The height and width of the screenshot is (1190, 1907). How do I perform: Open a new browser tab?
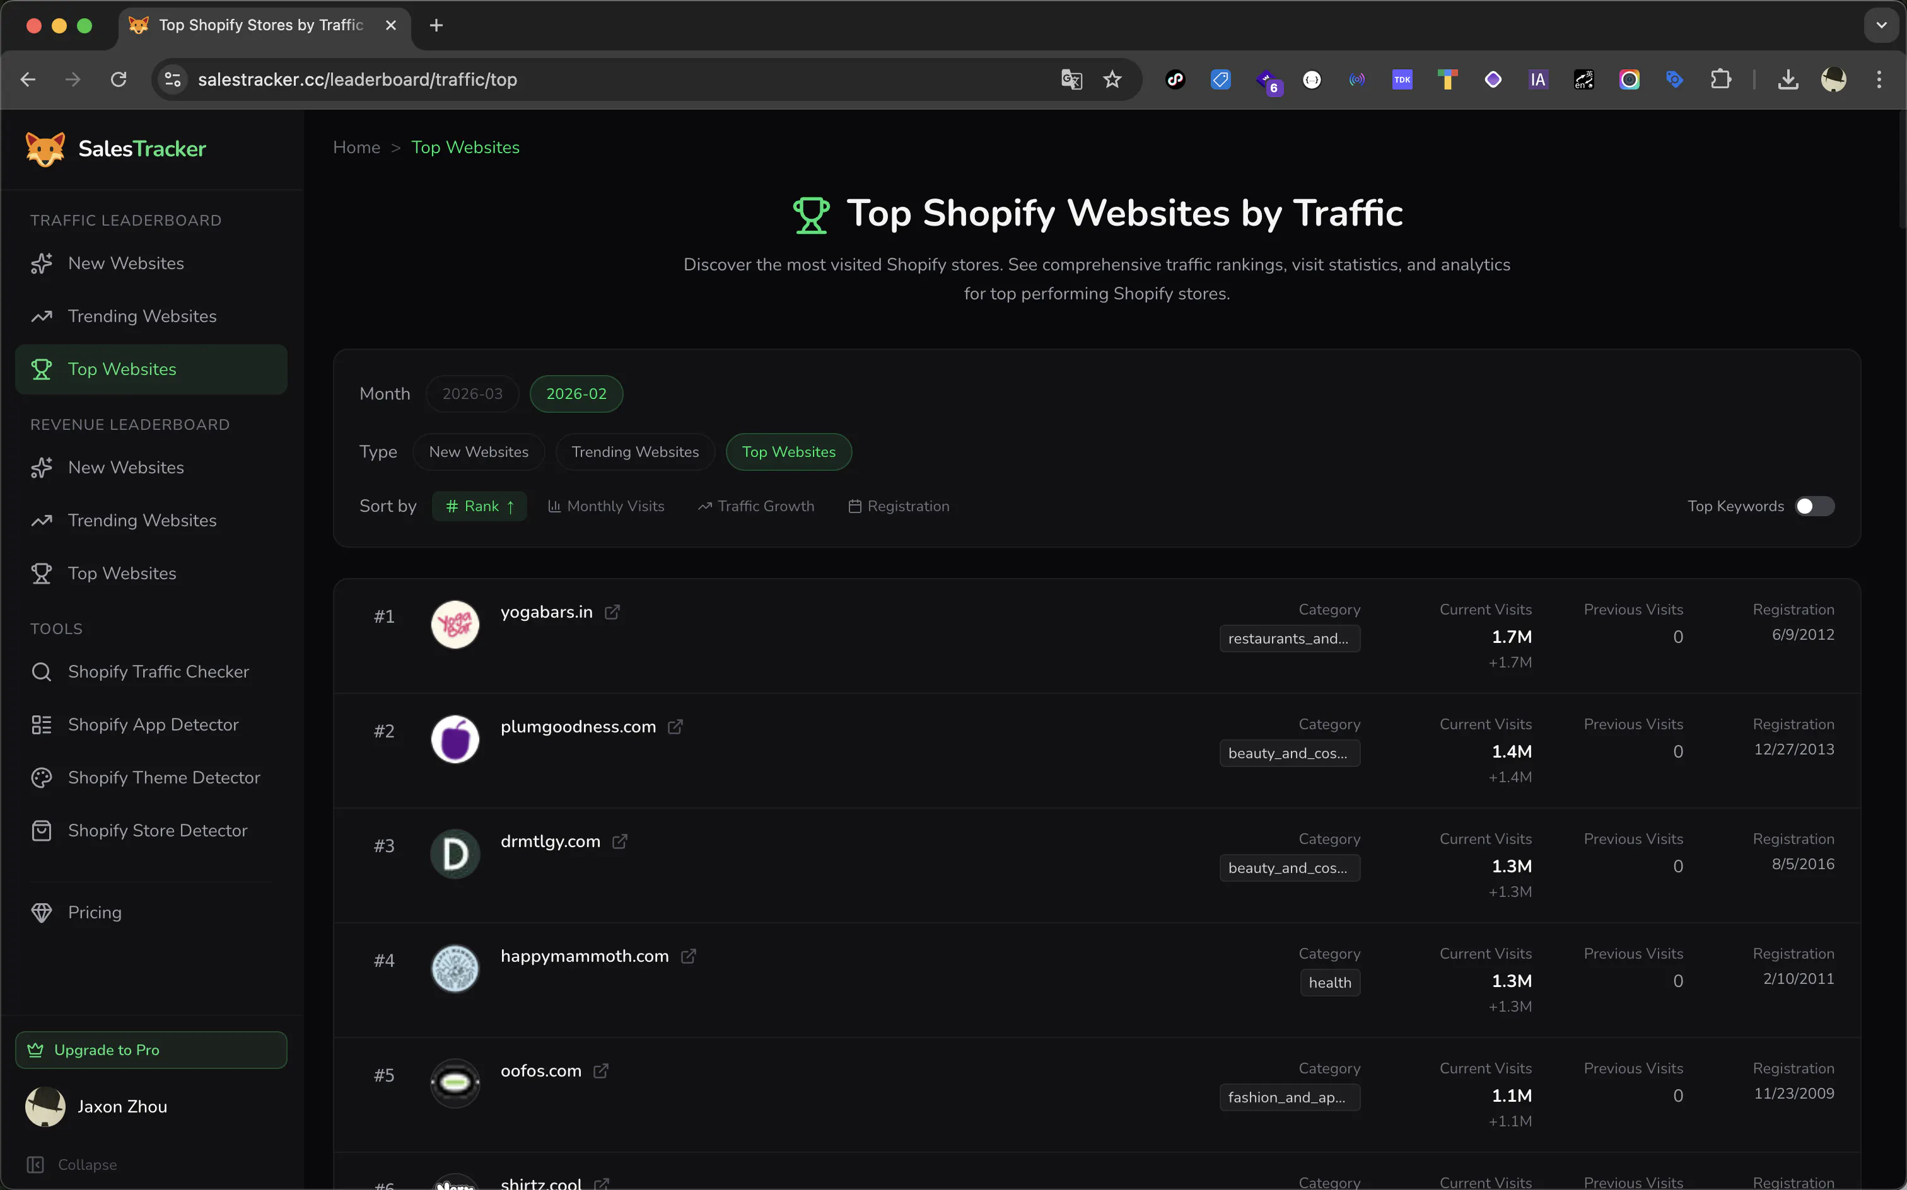point(436,25)
